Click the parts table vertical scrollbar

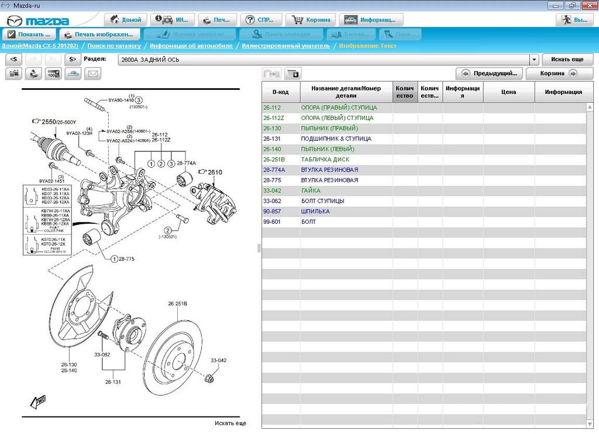click(x=589, y=263)
